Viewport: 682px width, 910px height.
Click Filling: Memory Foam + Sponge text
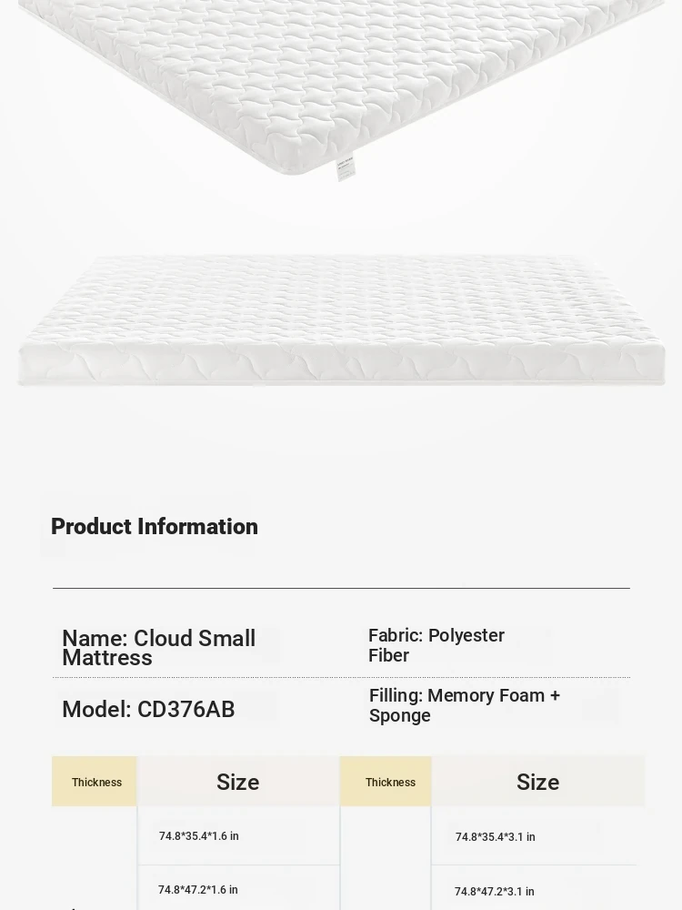[x=464, y=705]
